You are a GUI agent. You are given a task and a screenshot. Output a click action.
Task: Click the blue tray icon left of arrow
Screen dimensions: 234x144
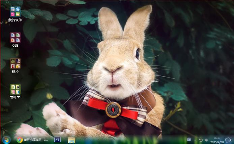189,140
